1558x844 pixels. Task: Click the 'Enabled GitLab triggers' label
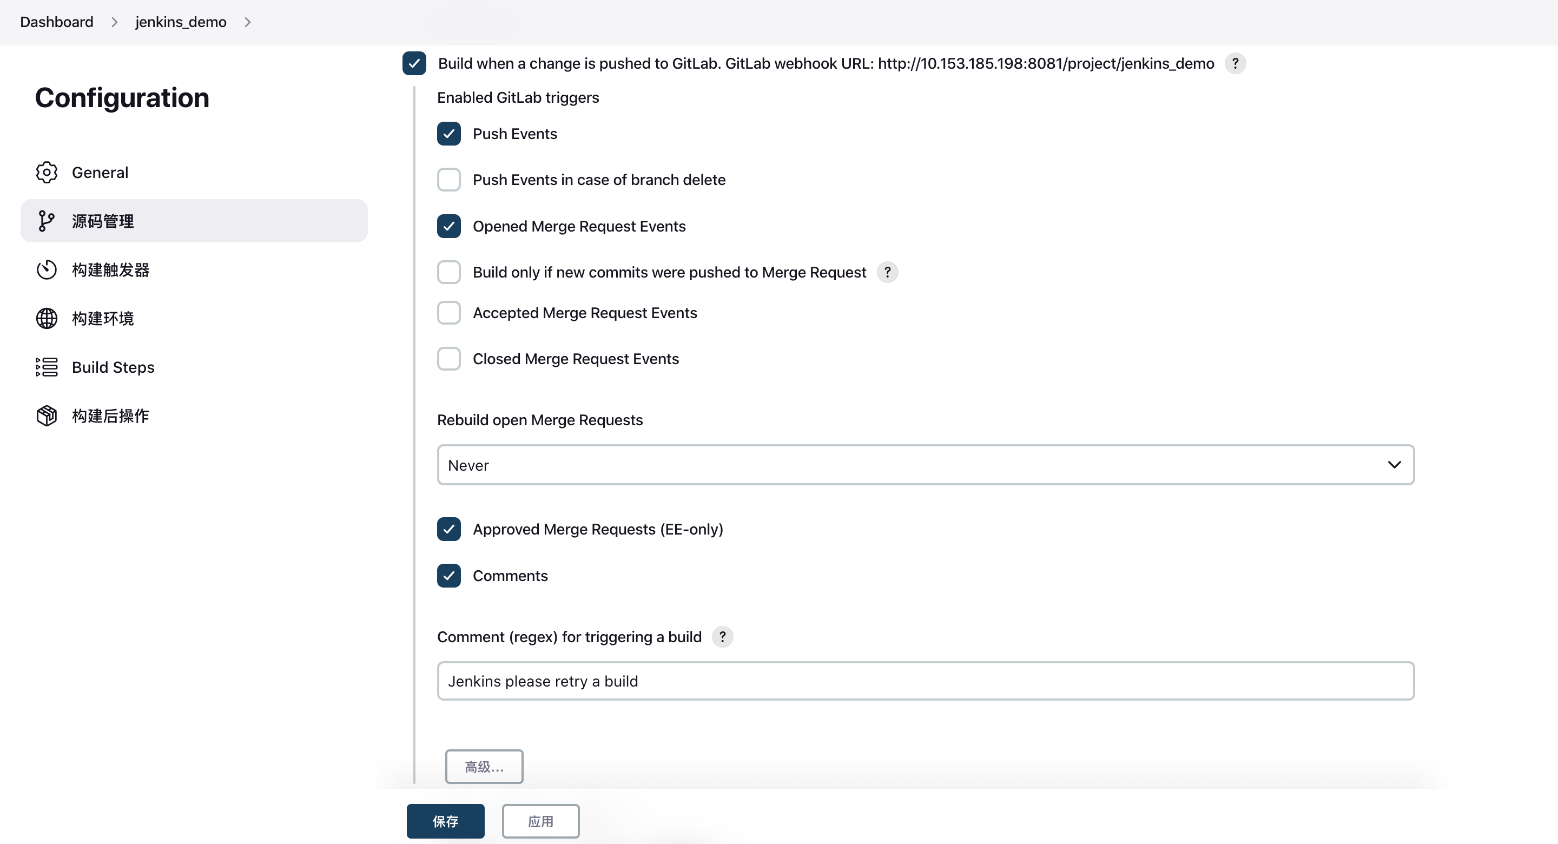[x=518, y=97]
